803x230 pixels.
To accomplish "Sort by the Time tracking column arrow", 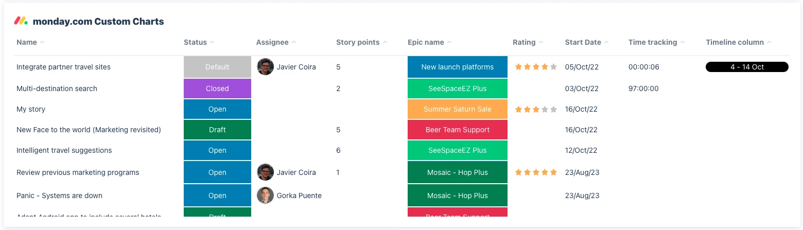I will [x=683, y=42].
